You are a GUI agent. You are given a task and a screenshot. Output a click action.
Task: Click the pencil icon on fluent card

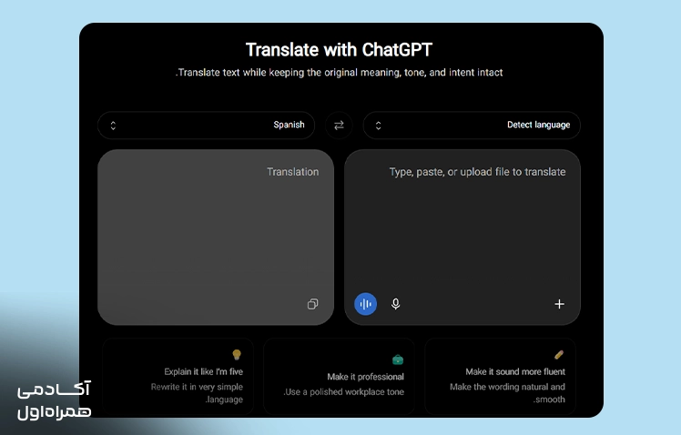coord(559,355)
